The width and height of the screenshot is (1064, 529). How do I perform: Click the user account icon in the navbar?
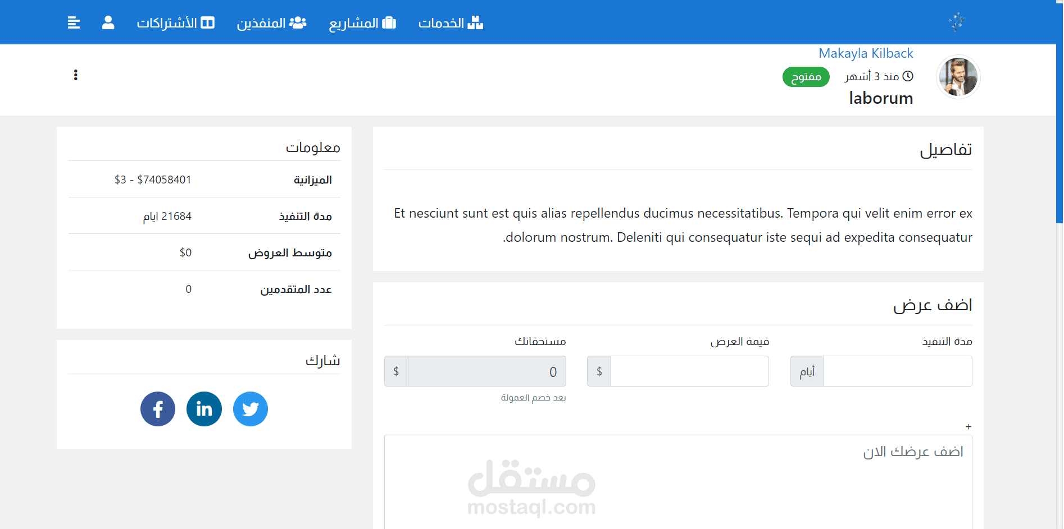pos(107,22)
